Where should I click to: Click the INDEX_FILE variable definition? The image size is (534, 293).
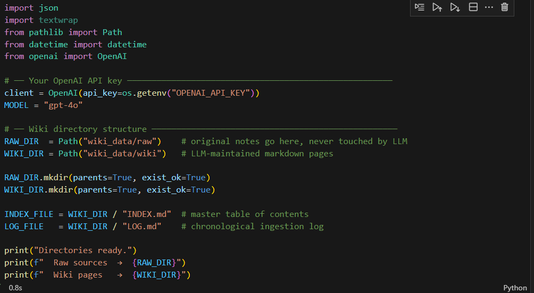pos(29,214)
